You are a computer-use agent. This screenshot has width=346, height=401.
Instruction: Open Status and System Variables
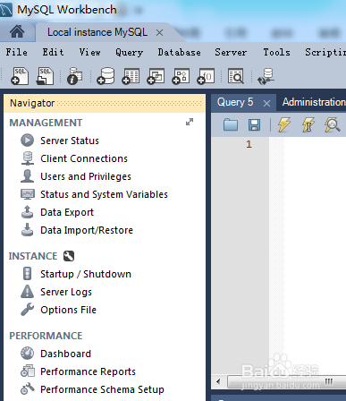[104, 194]
